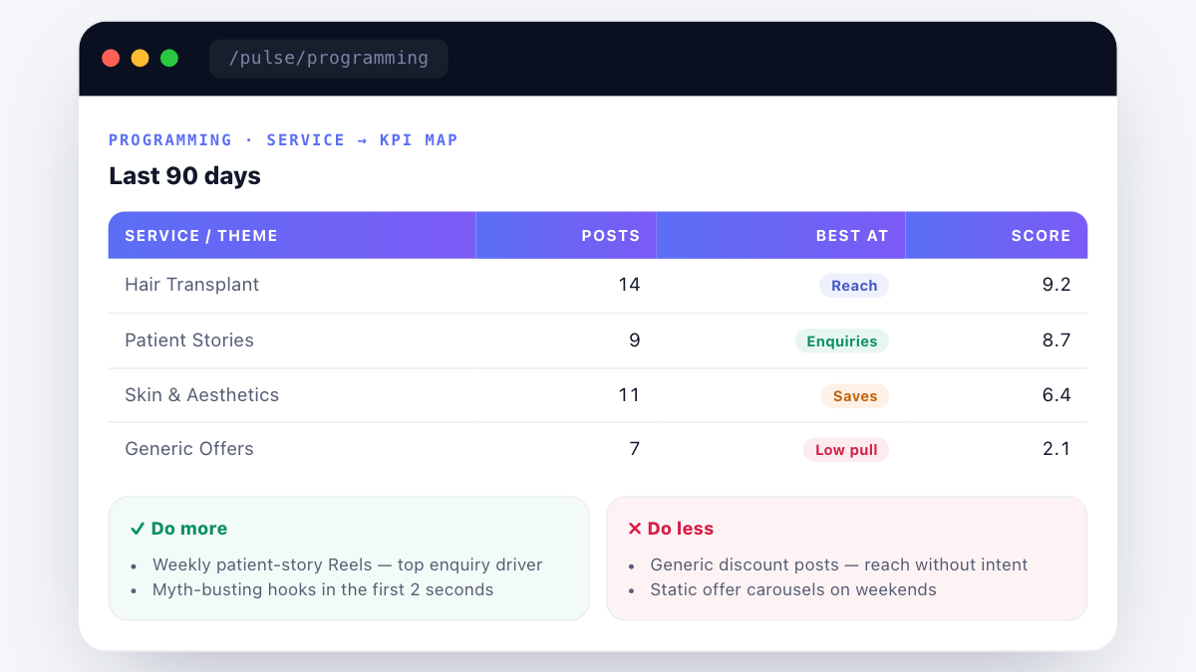
Task: Click the yellow minimize window dot
Action: [x=141, y=59]
